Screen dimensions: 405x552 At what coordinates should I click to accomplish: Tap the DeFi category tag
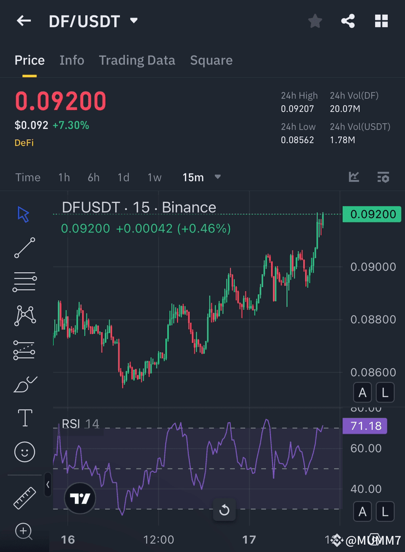tap(24, 143)
